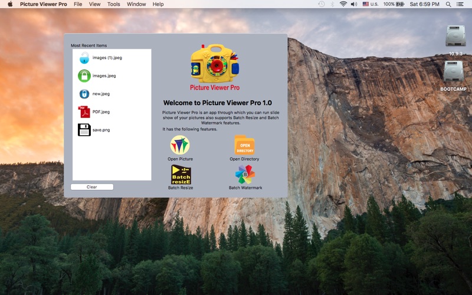Select new.jpeg file name in the list
This screenshot has height=295, width=472.
coord(101,94)
